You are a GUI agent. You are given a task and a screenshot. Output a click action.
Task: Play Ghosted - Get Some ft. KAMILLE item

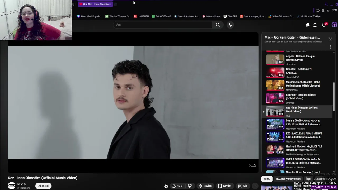click(297, 73)
